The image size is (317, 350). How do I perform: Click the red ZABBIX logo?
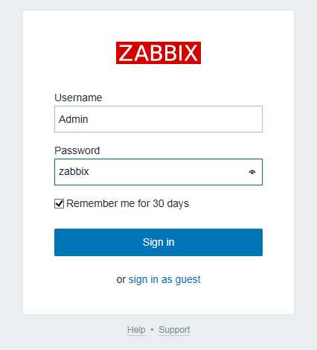click(x=158, y=53)
